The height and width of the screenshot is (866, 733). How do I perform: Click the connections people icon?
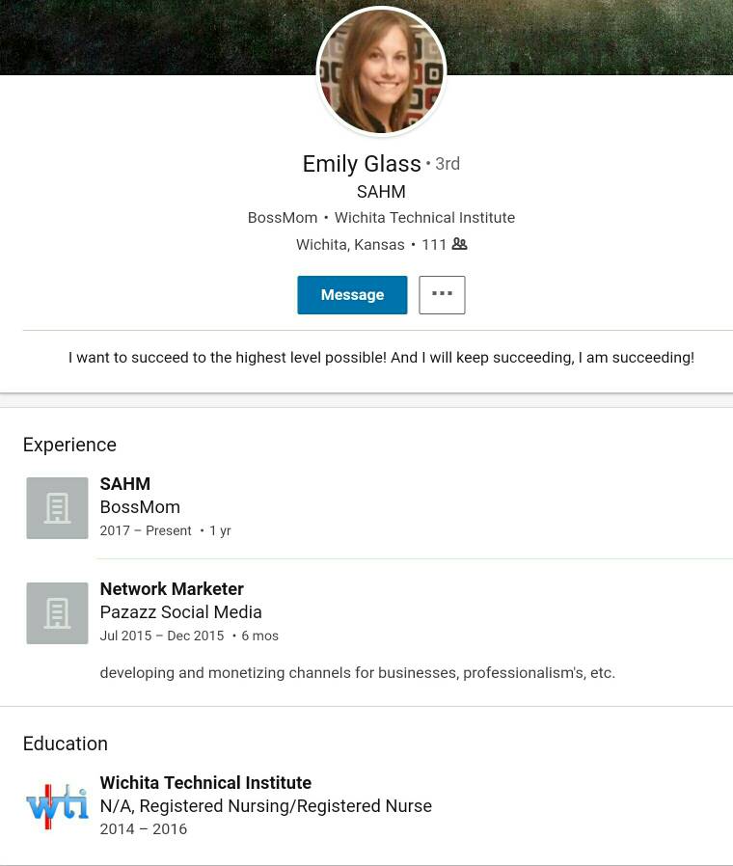coord(459,244)
